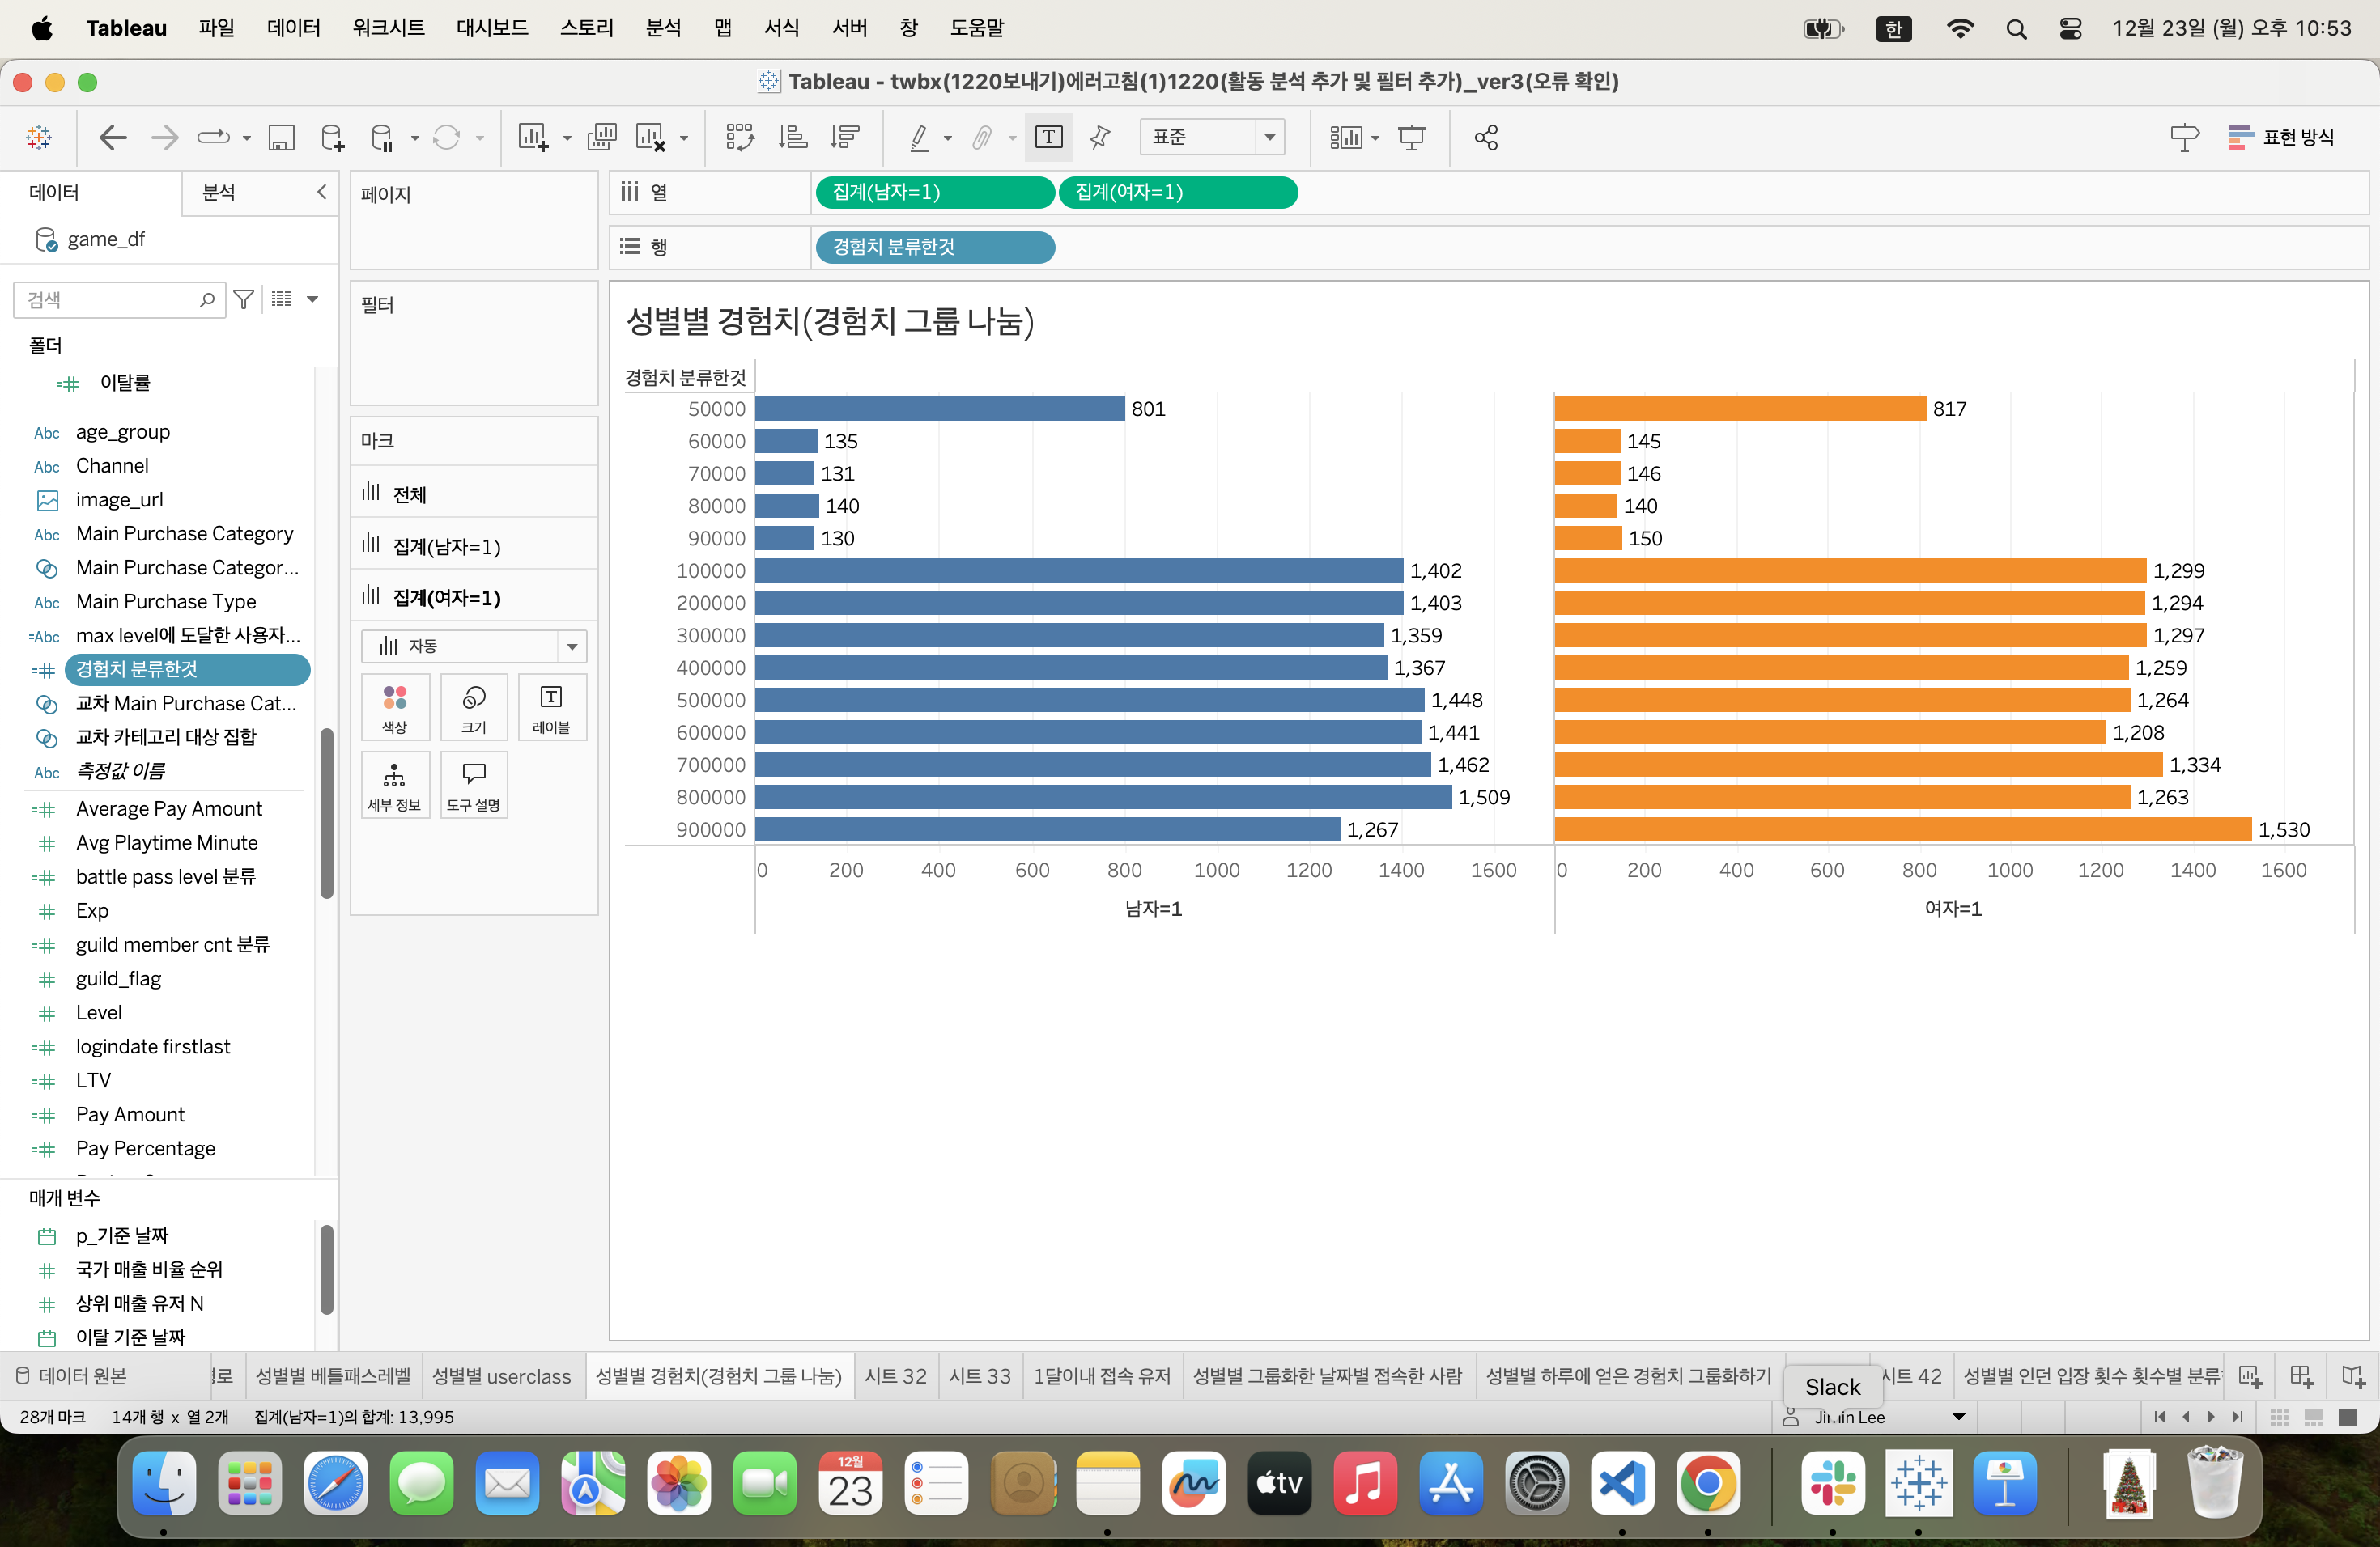This screenshot has height=1547, width=2380.
Task: Click the search fields input box
Action: pos(119,299)
